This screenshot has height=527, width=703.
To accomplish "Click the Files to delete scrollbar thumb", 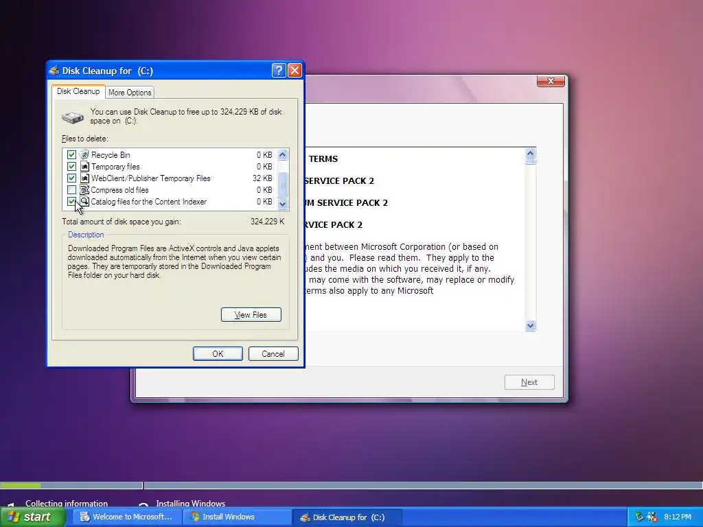I will 282,184.
